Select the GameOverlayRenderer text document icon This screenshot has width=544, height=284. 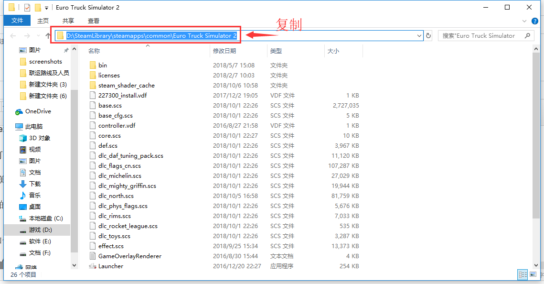[93, 256]
